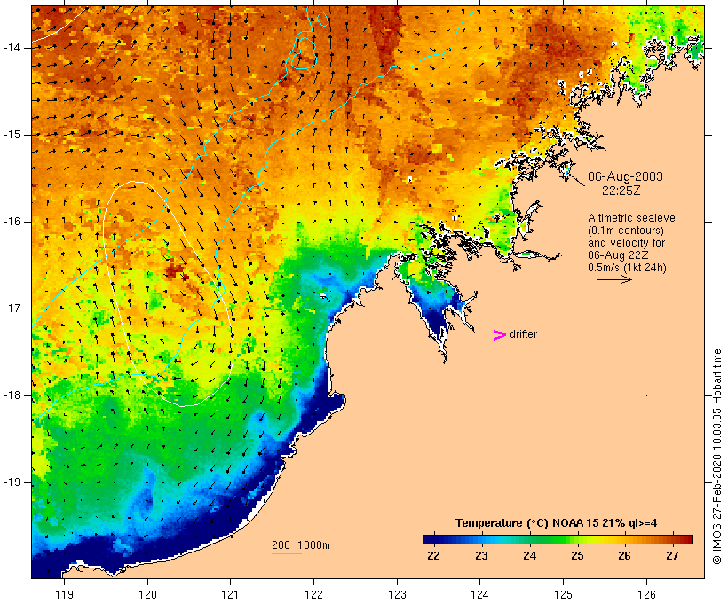Screen dimensions: 728x603
Task: Click the '06-Aug 22Z' caption line
Action: click(618, 255)
